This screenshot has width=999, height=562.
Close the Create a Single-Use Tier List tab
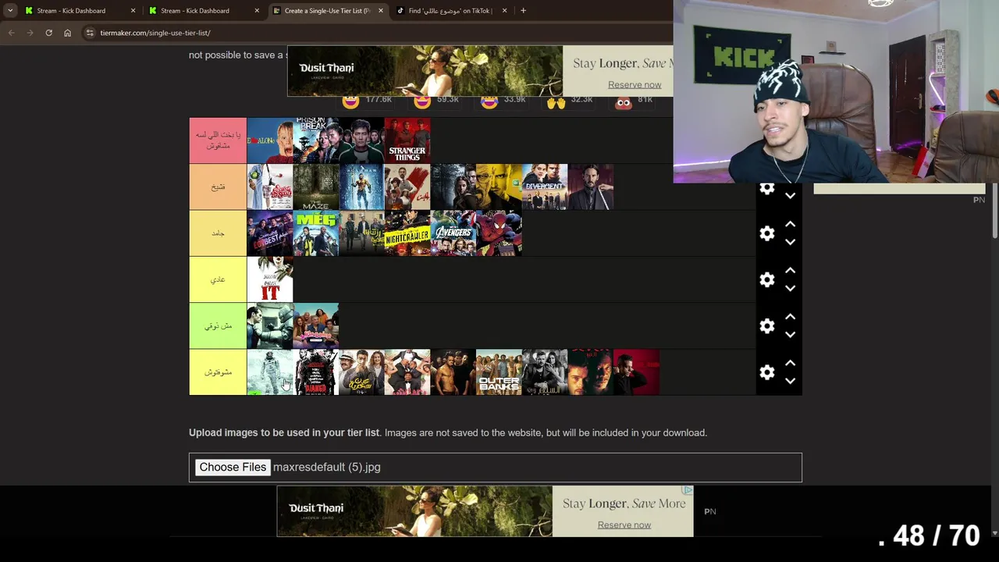click(x=381, y=11)
